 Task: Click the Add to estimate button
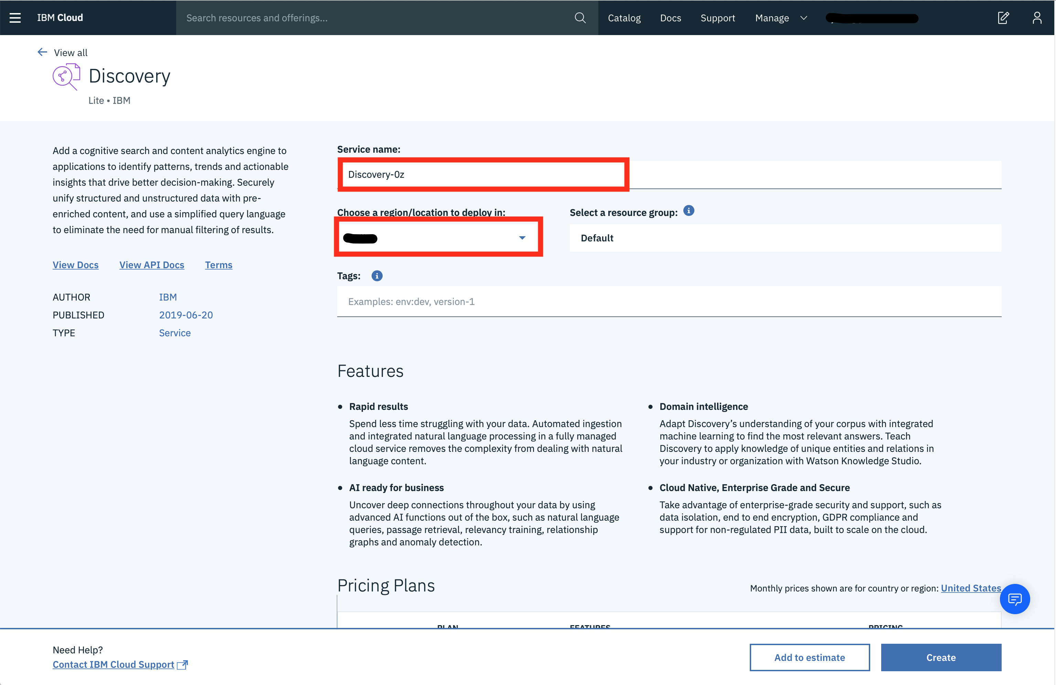click(x=810, y=657)
